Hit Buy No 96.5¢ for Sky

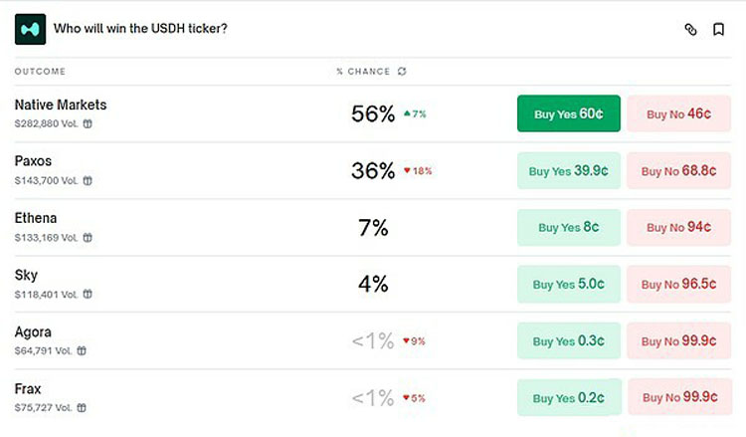(x=678, y=284)
